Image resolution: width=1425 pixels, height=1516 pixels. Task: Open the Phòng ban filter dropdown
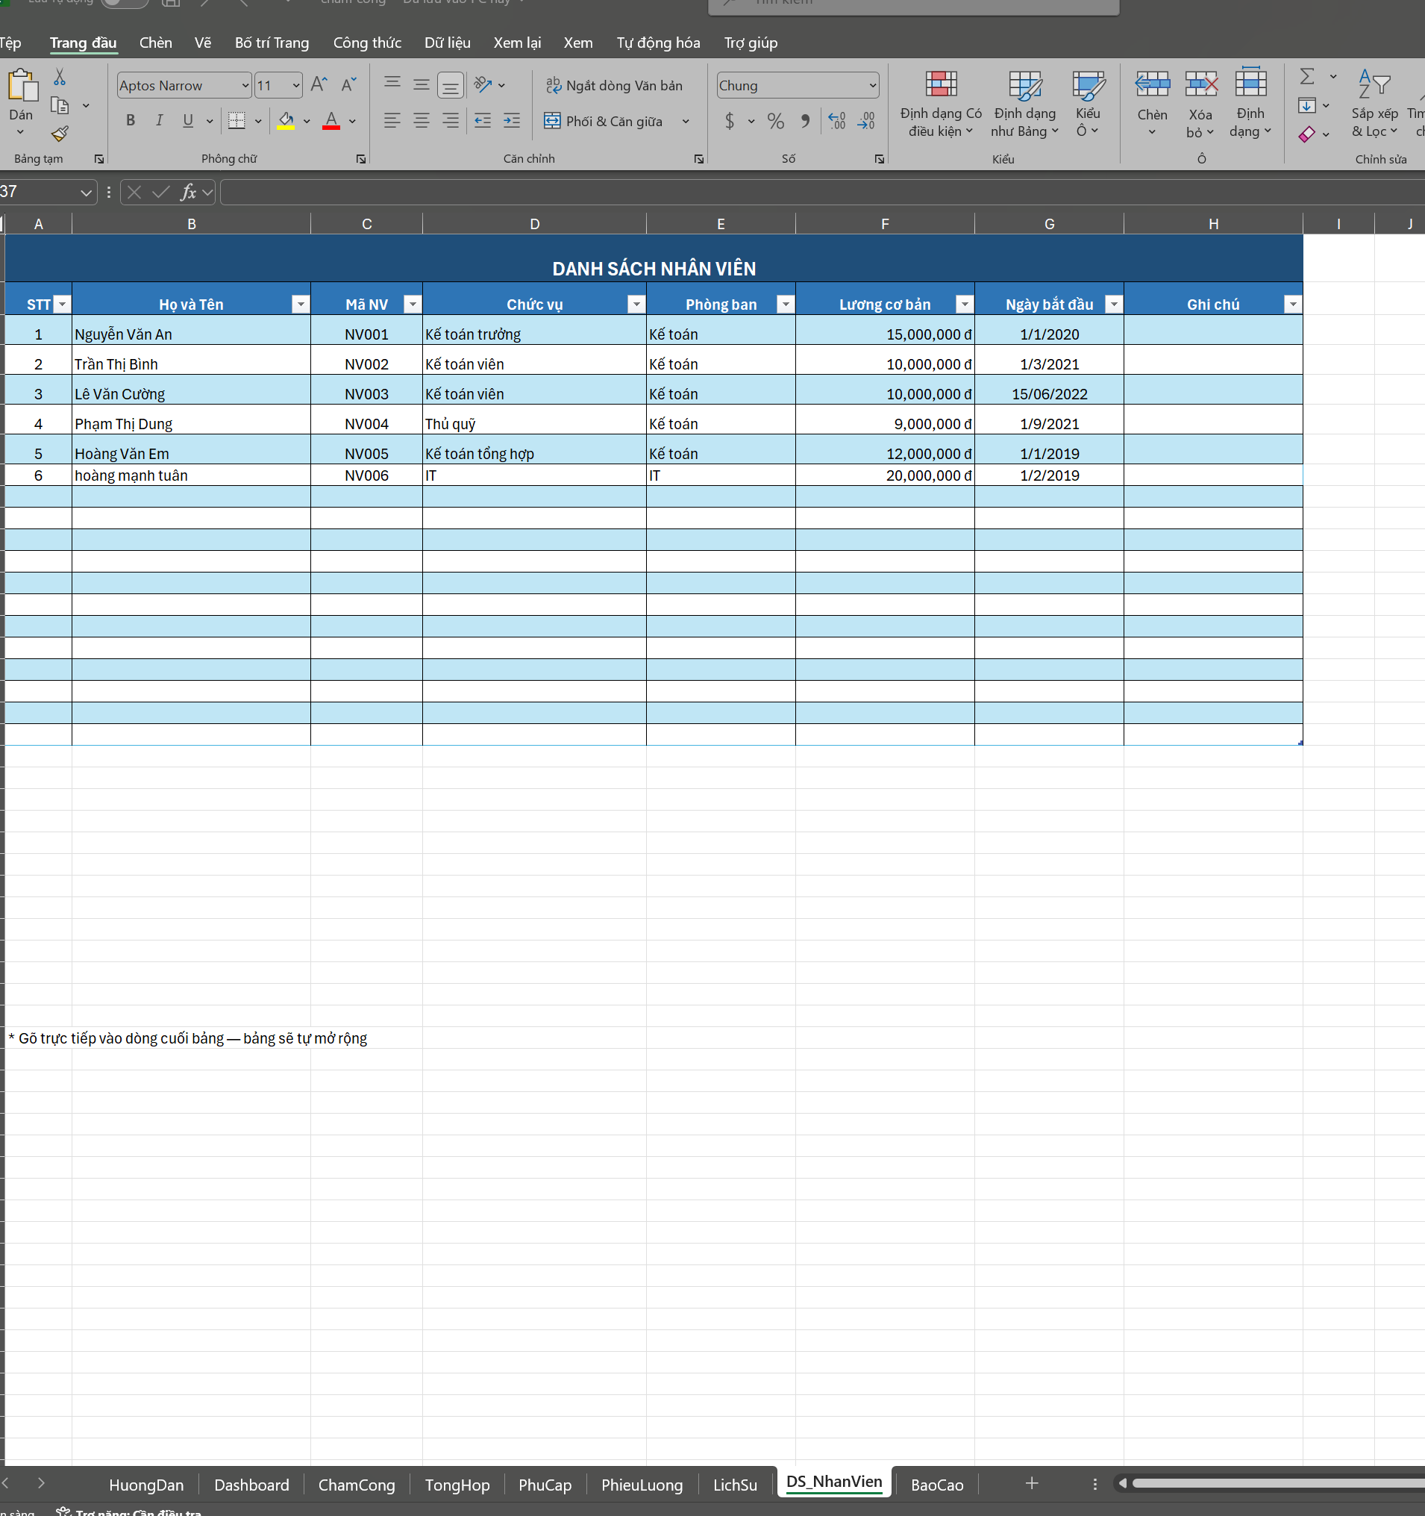tap(784, 305)
